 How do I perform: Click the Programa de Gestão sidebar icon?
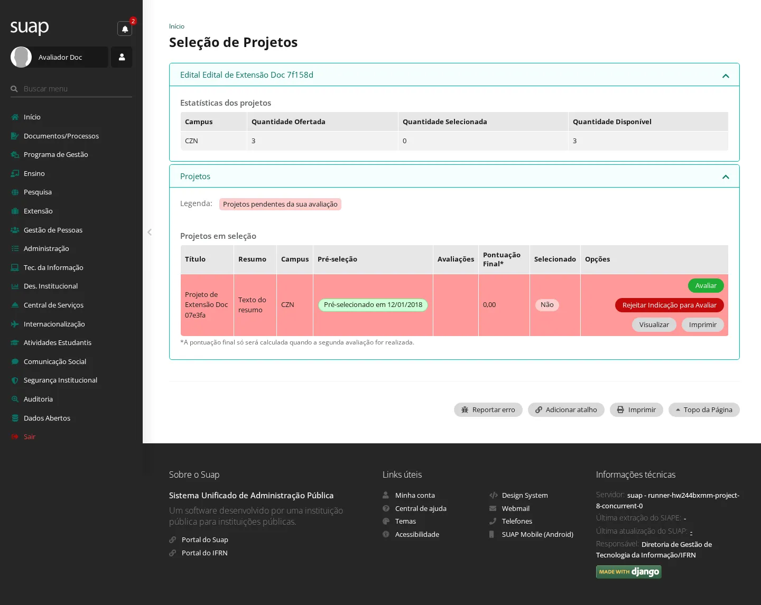15,155
